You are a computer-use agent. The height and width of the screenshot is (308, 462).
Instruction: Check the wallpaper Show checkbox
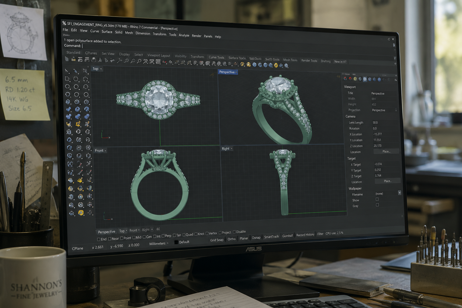tap(377, 199)
